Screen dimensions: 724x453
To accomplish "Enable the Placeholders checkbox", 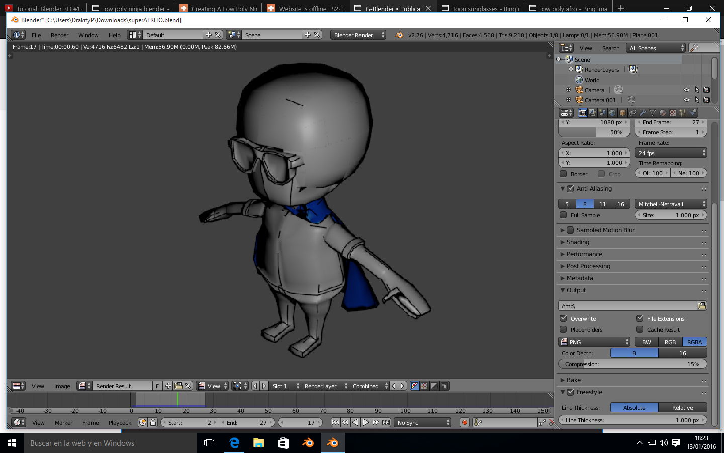I will 564,329.
